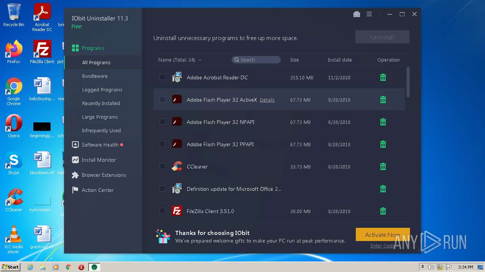Sort by Size column header
This screenshot has height=272, width=485.
pyautogui.click(x=294, y=60)
